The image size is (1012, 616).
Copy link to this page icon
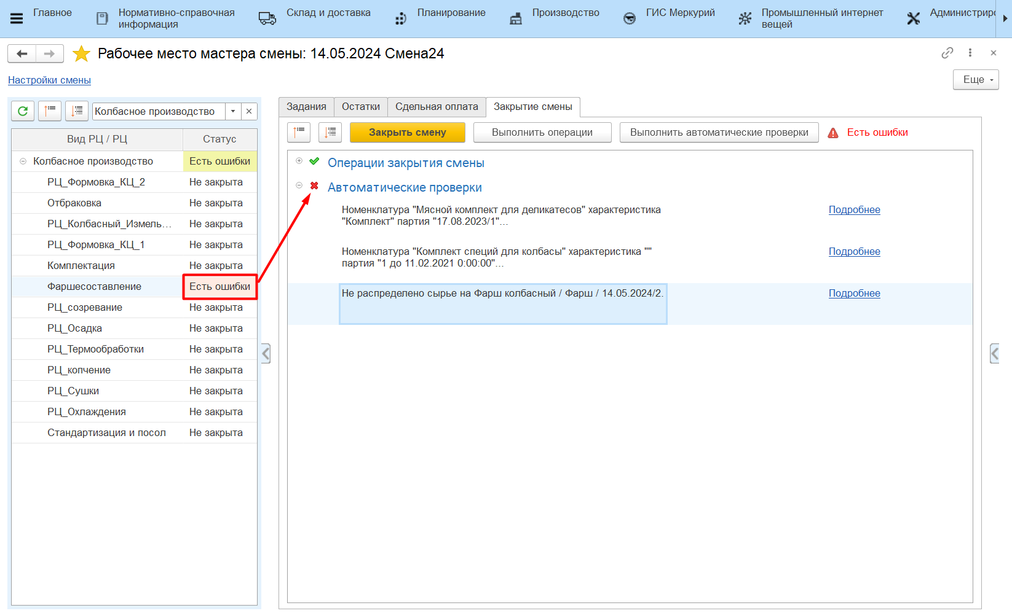[947, 53]
